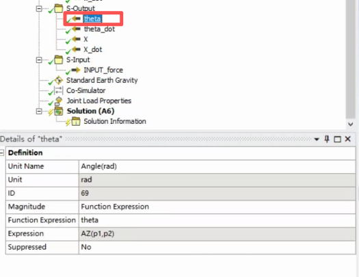This screenshot has height=277, width=359.
Task: Select the INPUT_force input arrow icon
Action: (76, 70)
